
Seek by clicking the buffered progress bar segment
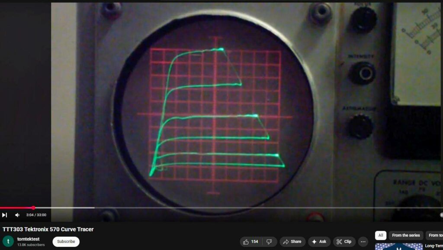[x=65, y=208]
